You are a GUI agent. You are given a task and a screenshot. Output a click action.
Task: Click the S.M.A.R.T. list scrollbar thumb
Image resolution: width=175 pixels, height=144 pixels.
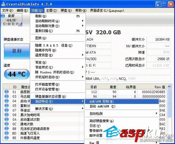pos(169,103)
